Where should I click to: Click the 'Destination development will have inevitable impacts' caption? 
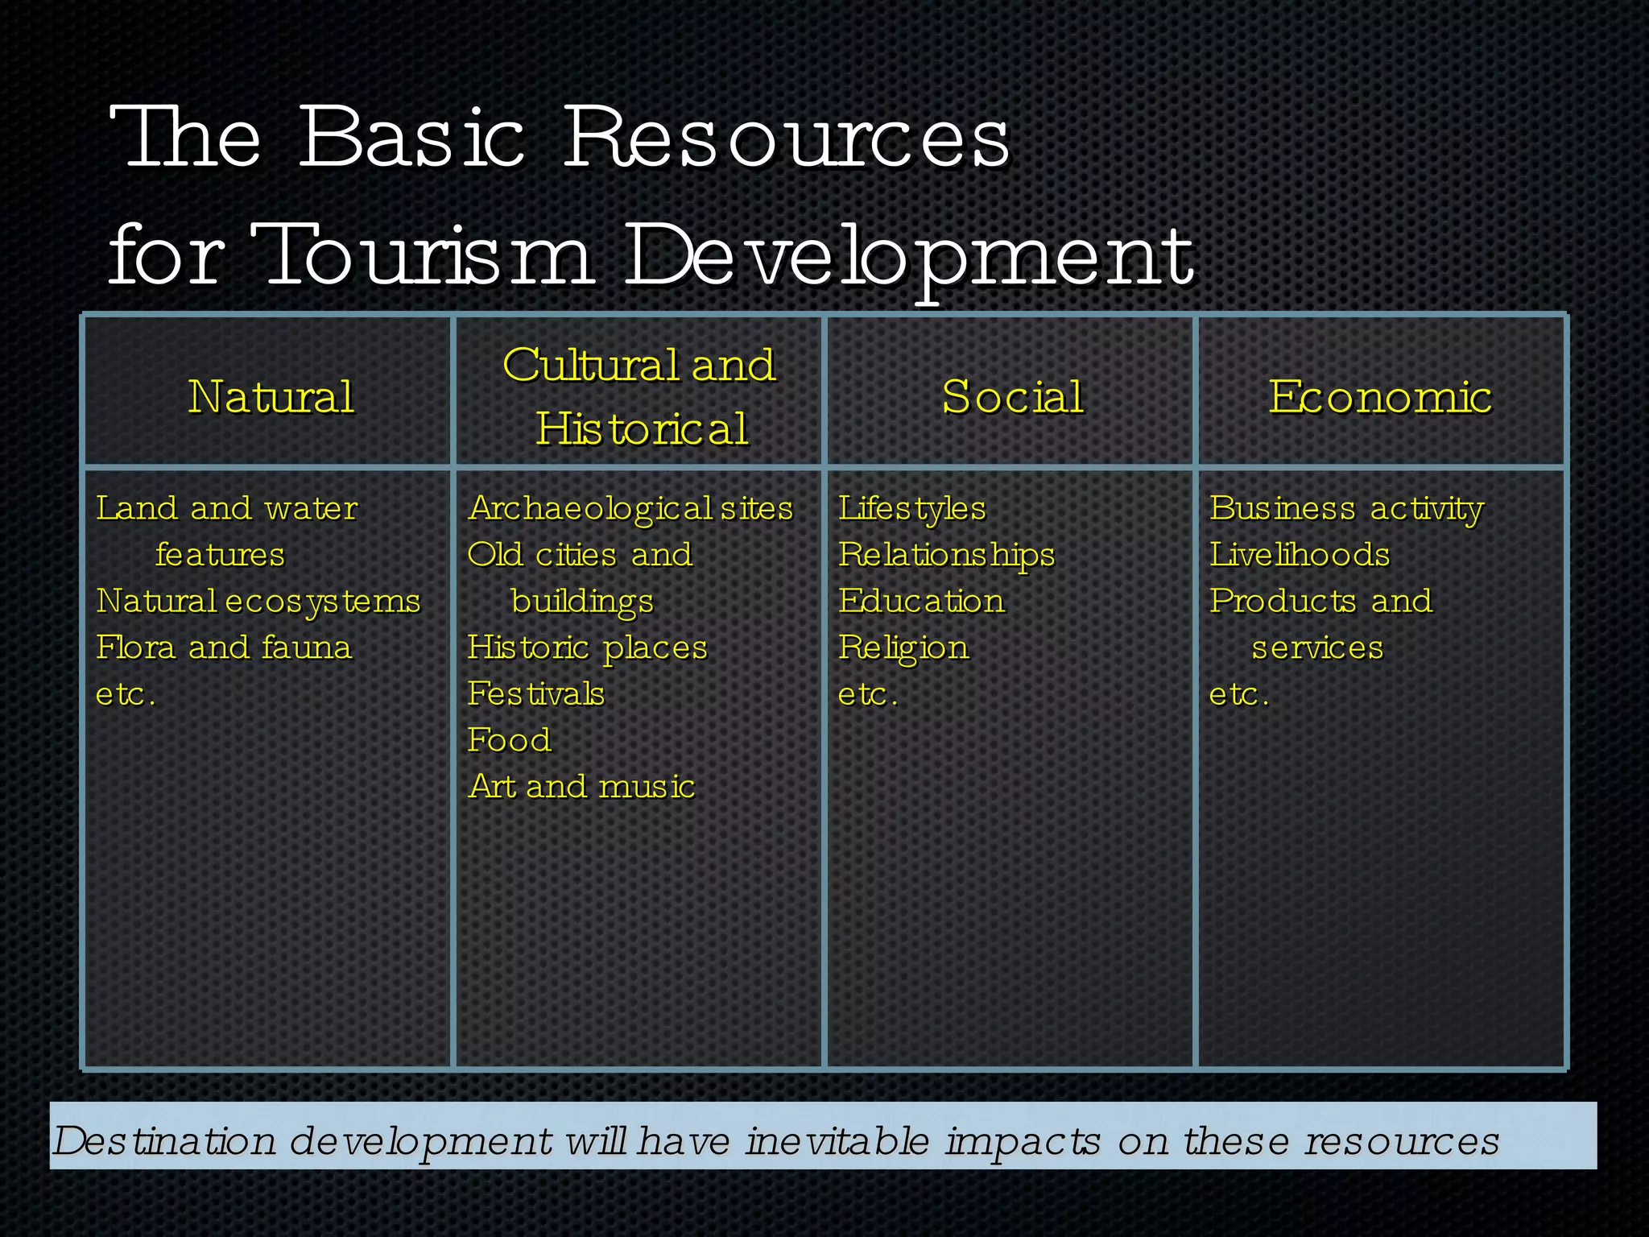click(776, 1141)
